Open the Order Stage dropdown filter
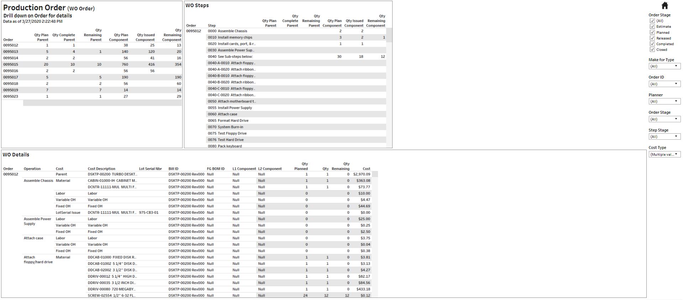The width and height of the screenshot is (683, 300). [664, 119]
